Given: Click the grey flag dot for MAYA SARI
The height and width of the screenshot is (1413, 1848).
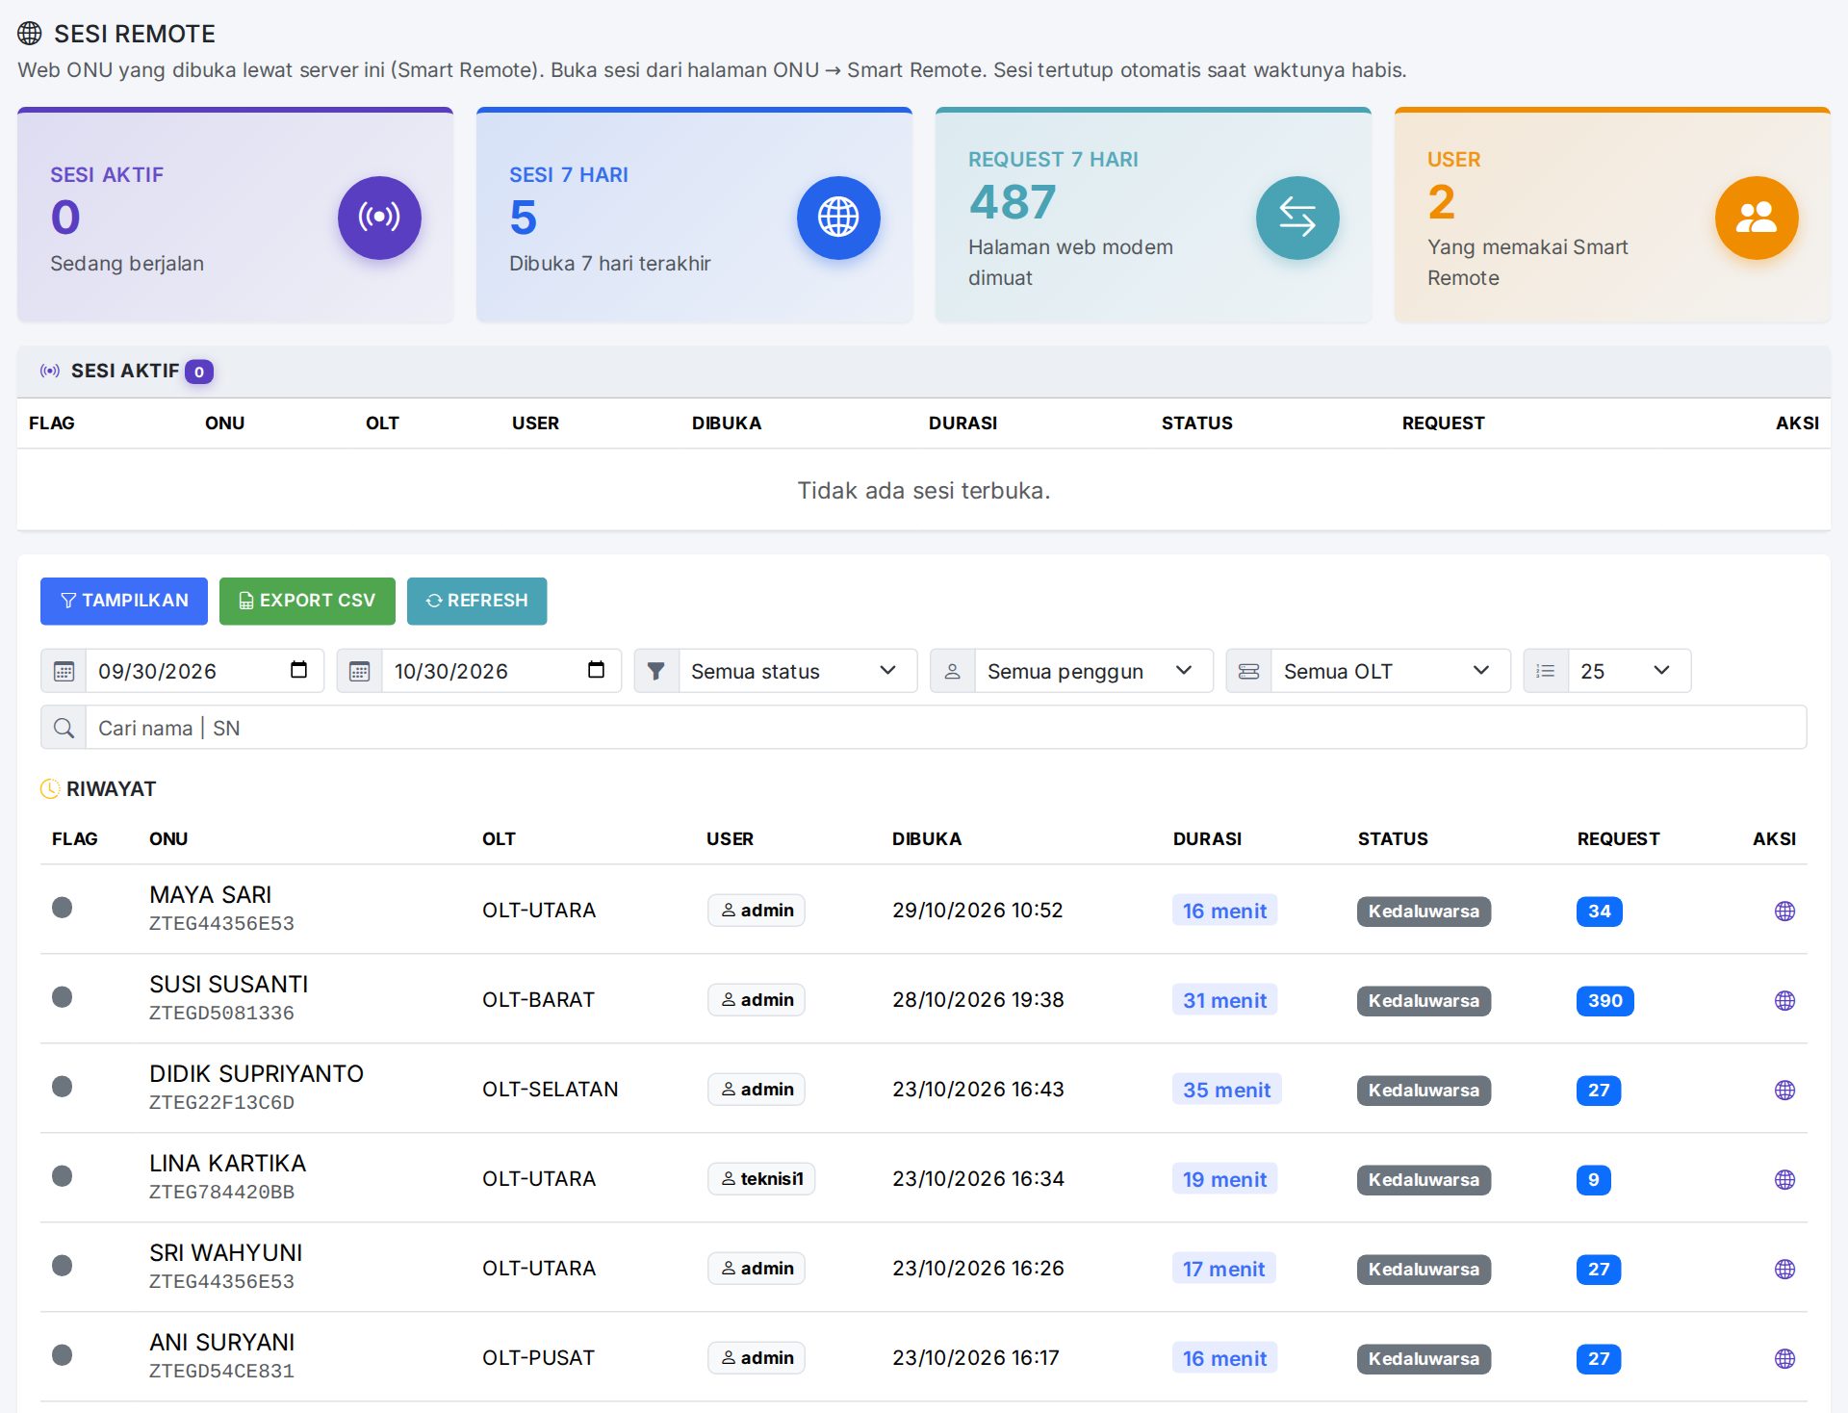Looking at the screenshot, I should point(62,908).
